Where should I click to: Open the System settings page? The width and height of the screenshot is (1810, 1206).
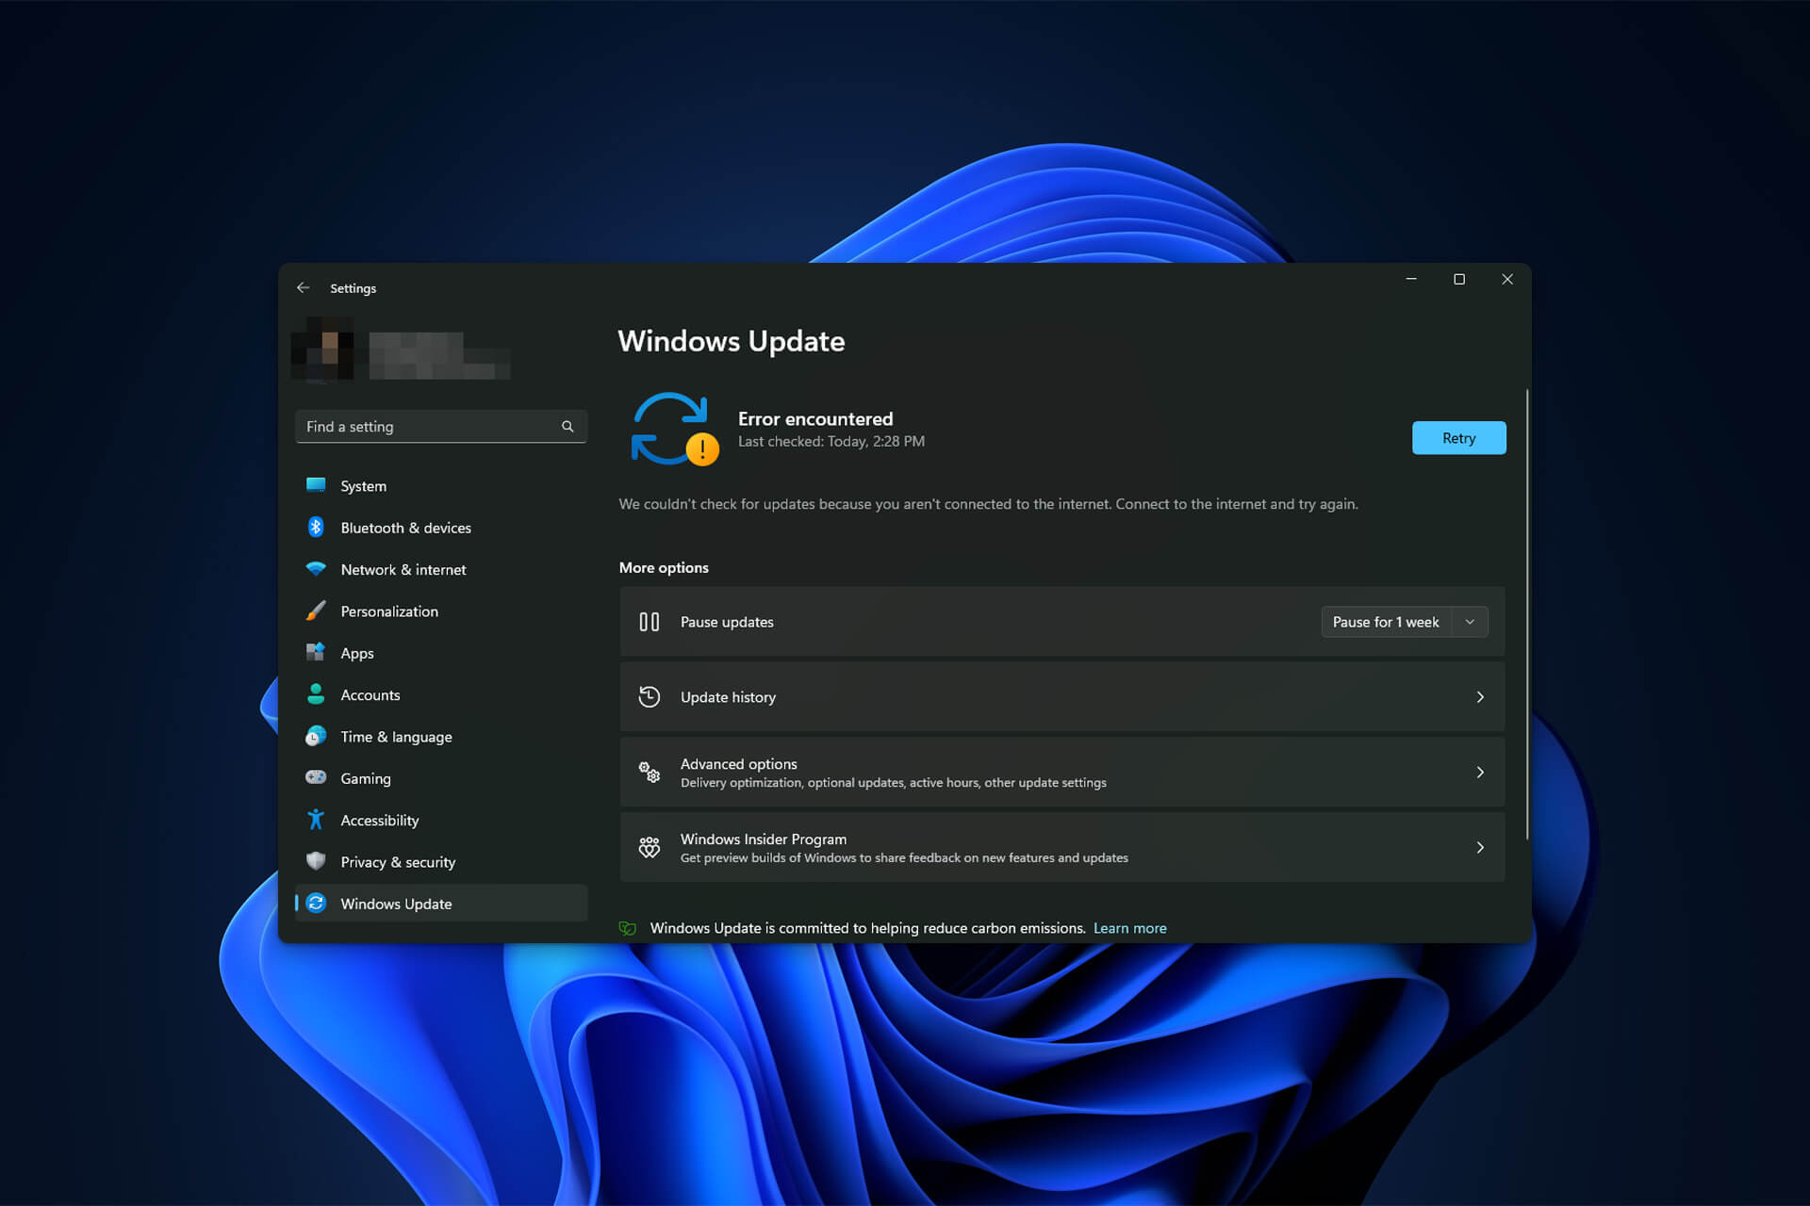click(441, 485)
